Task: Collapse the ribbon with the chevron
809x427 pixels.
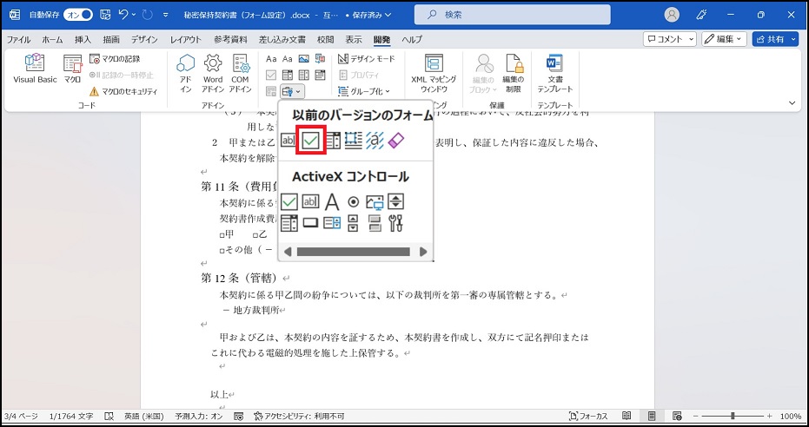Action: tap(792, 103)
